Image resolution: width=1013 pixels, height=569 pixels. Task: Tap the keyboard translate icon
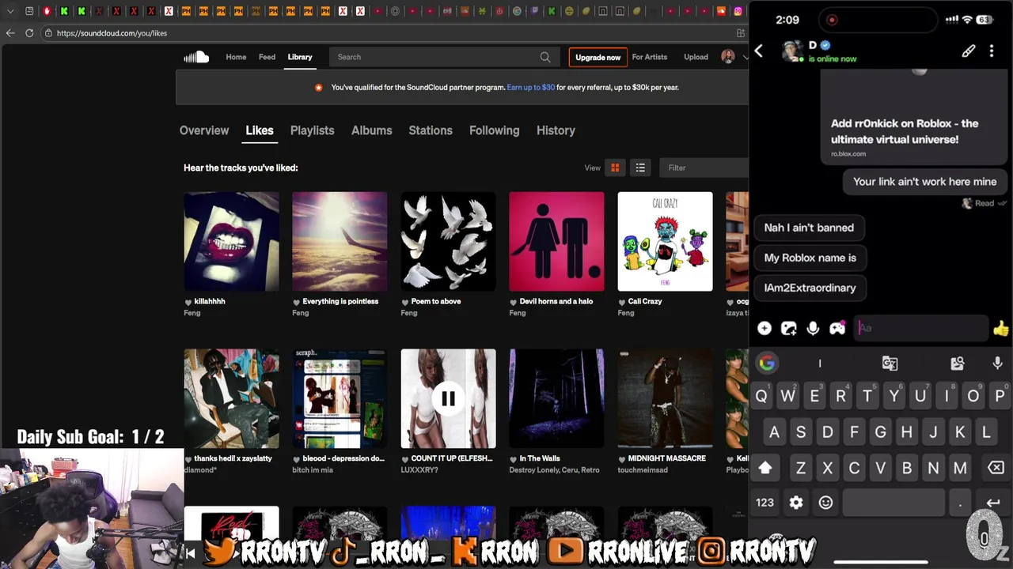tap(890, 363)
